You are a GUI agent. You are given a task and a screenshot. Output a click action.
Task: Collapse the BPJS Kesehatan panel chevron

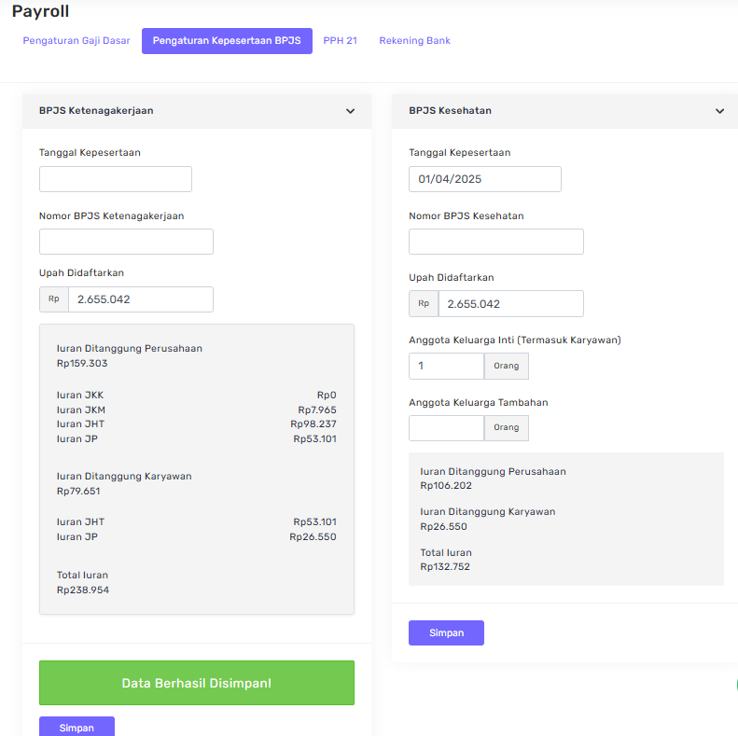click(719, 111)
